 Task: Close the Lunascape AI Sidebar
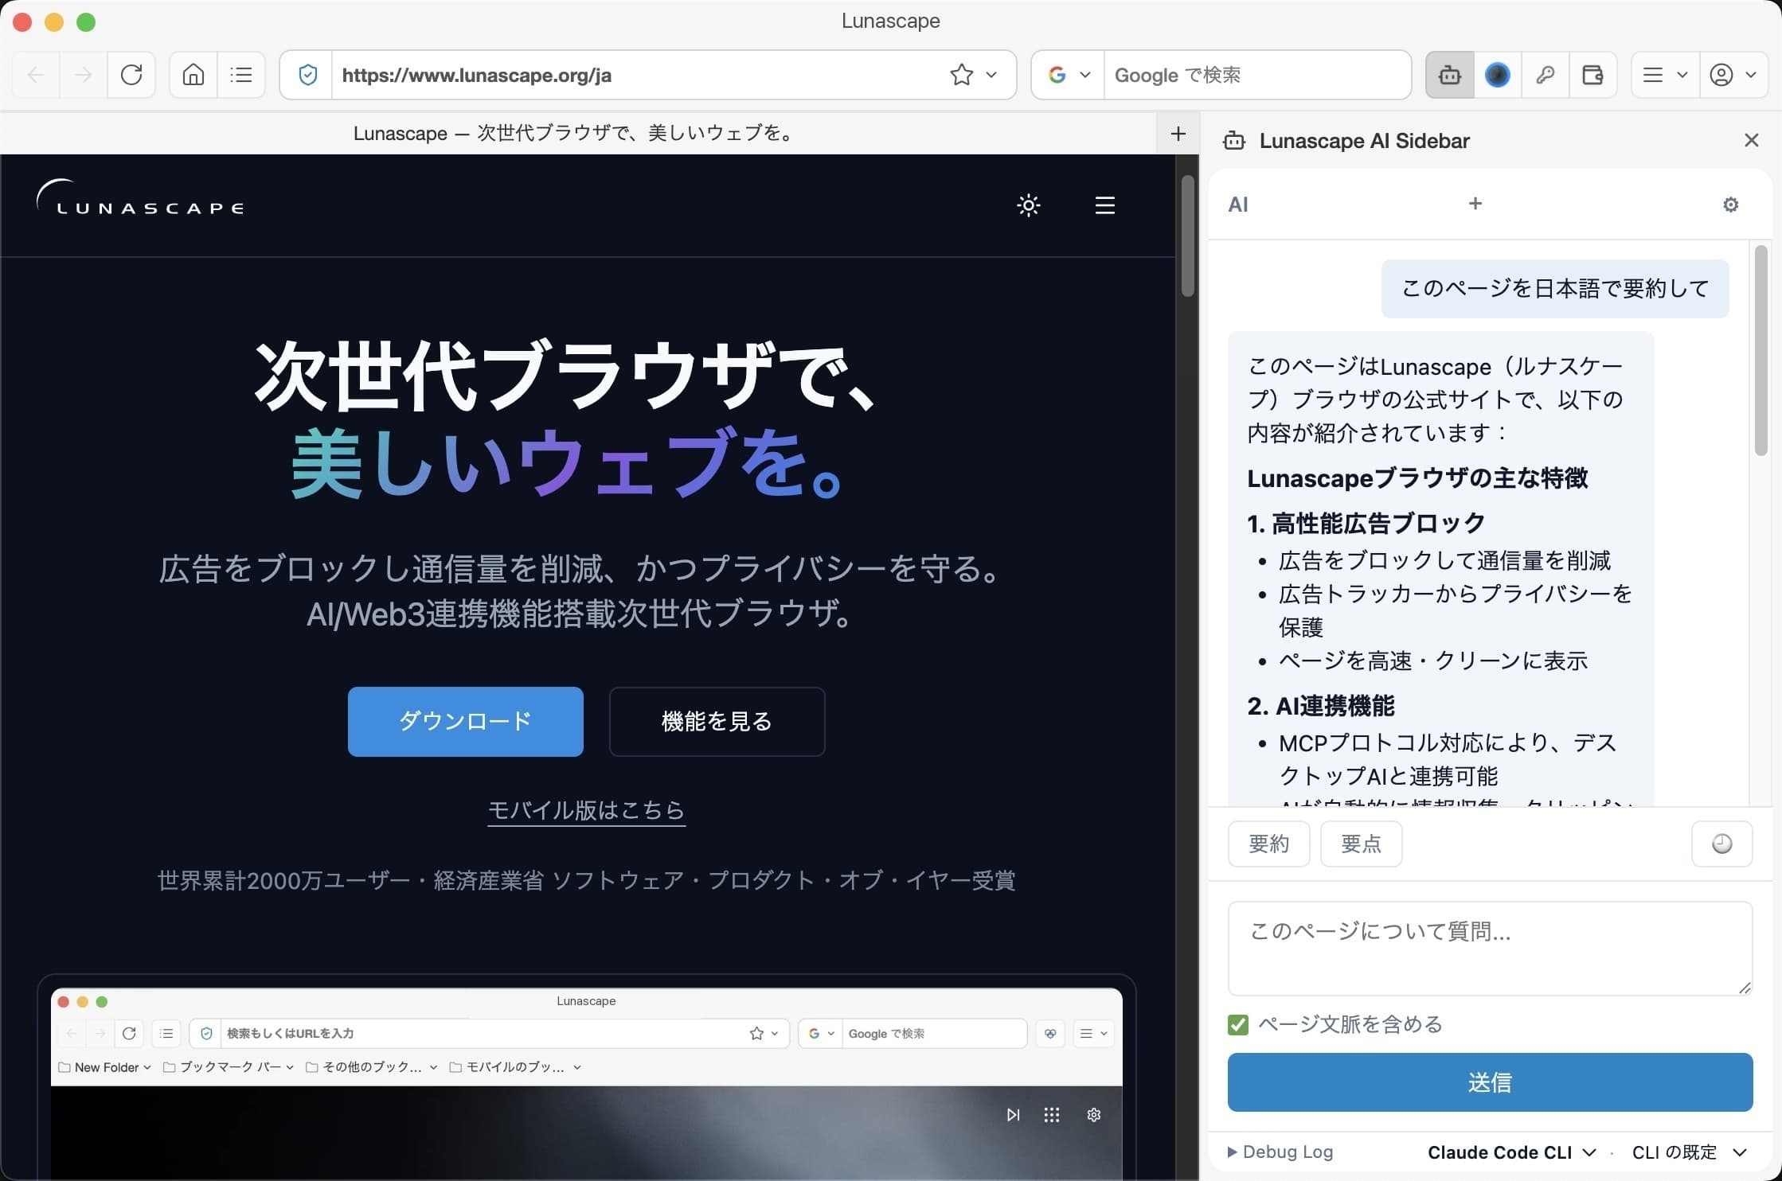[x=1751, y=141]
